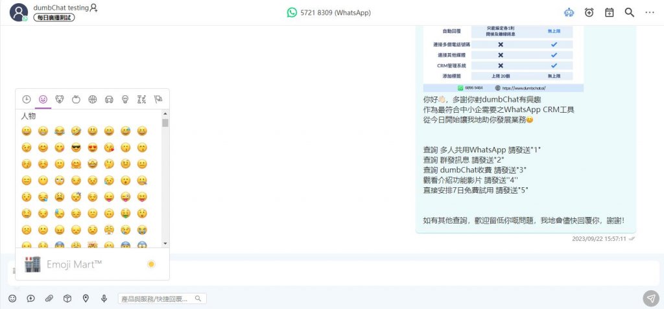This screenshot has width=664, height=309.
Task: Attach a file with paperclip icon
Action: click(49, 299)
